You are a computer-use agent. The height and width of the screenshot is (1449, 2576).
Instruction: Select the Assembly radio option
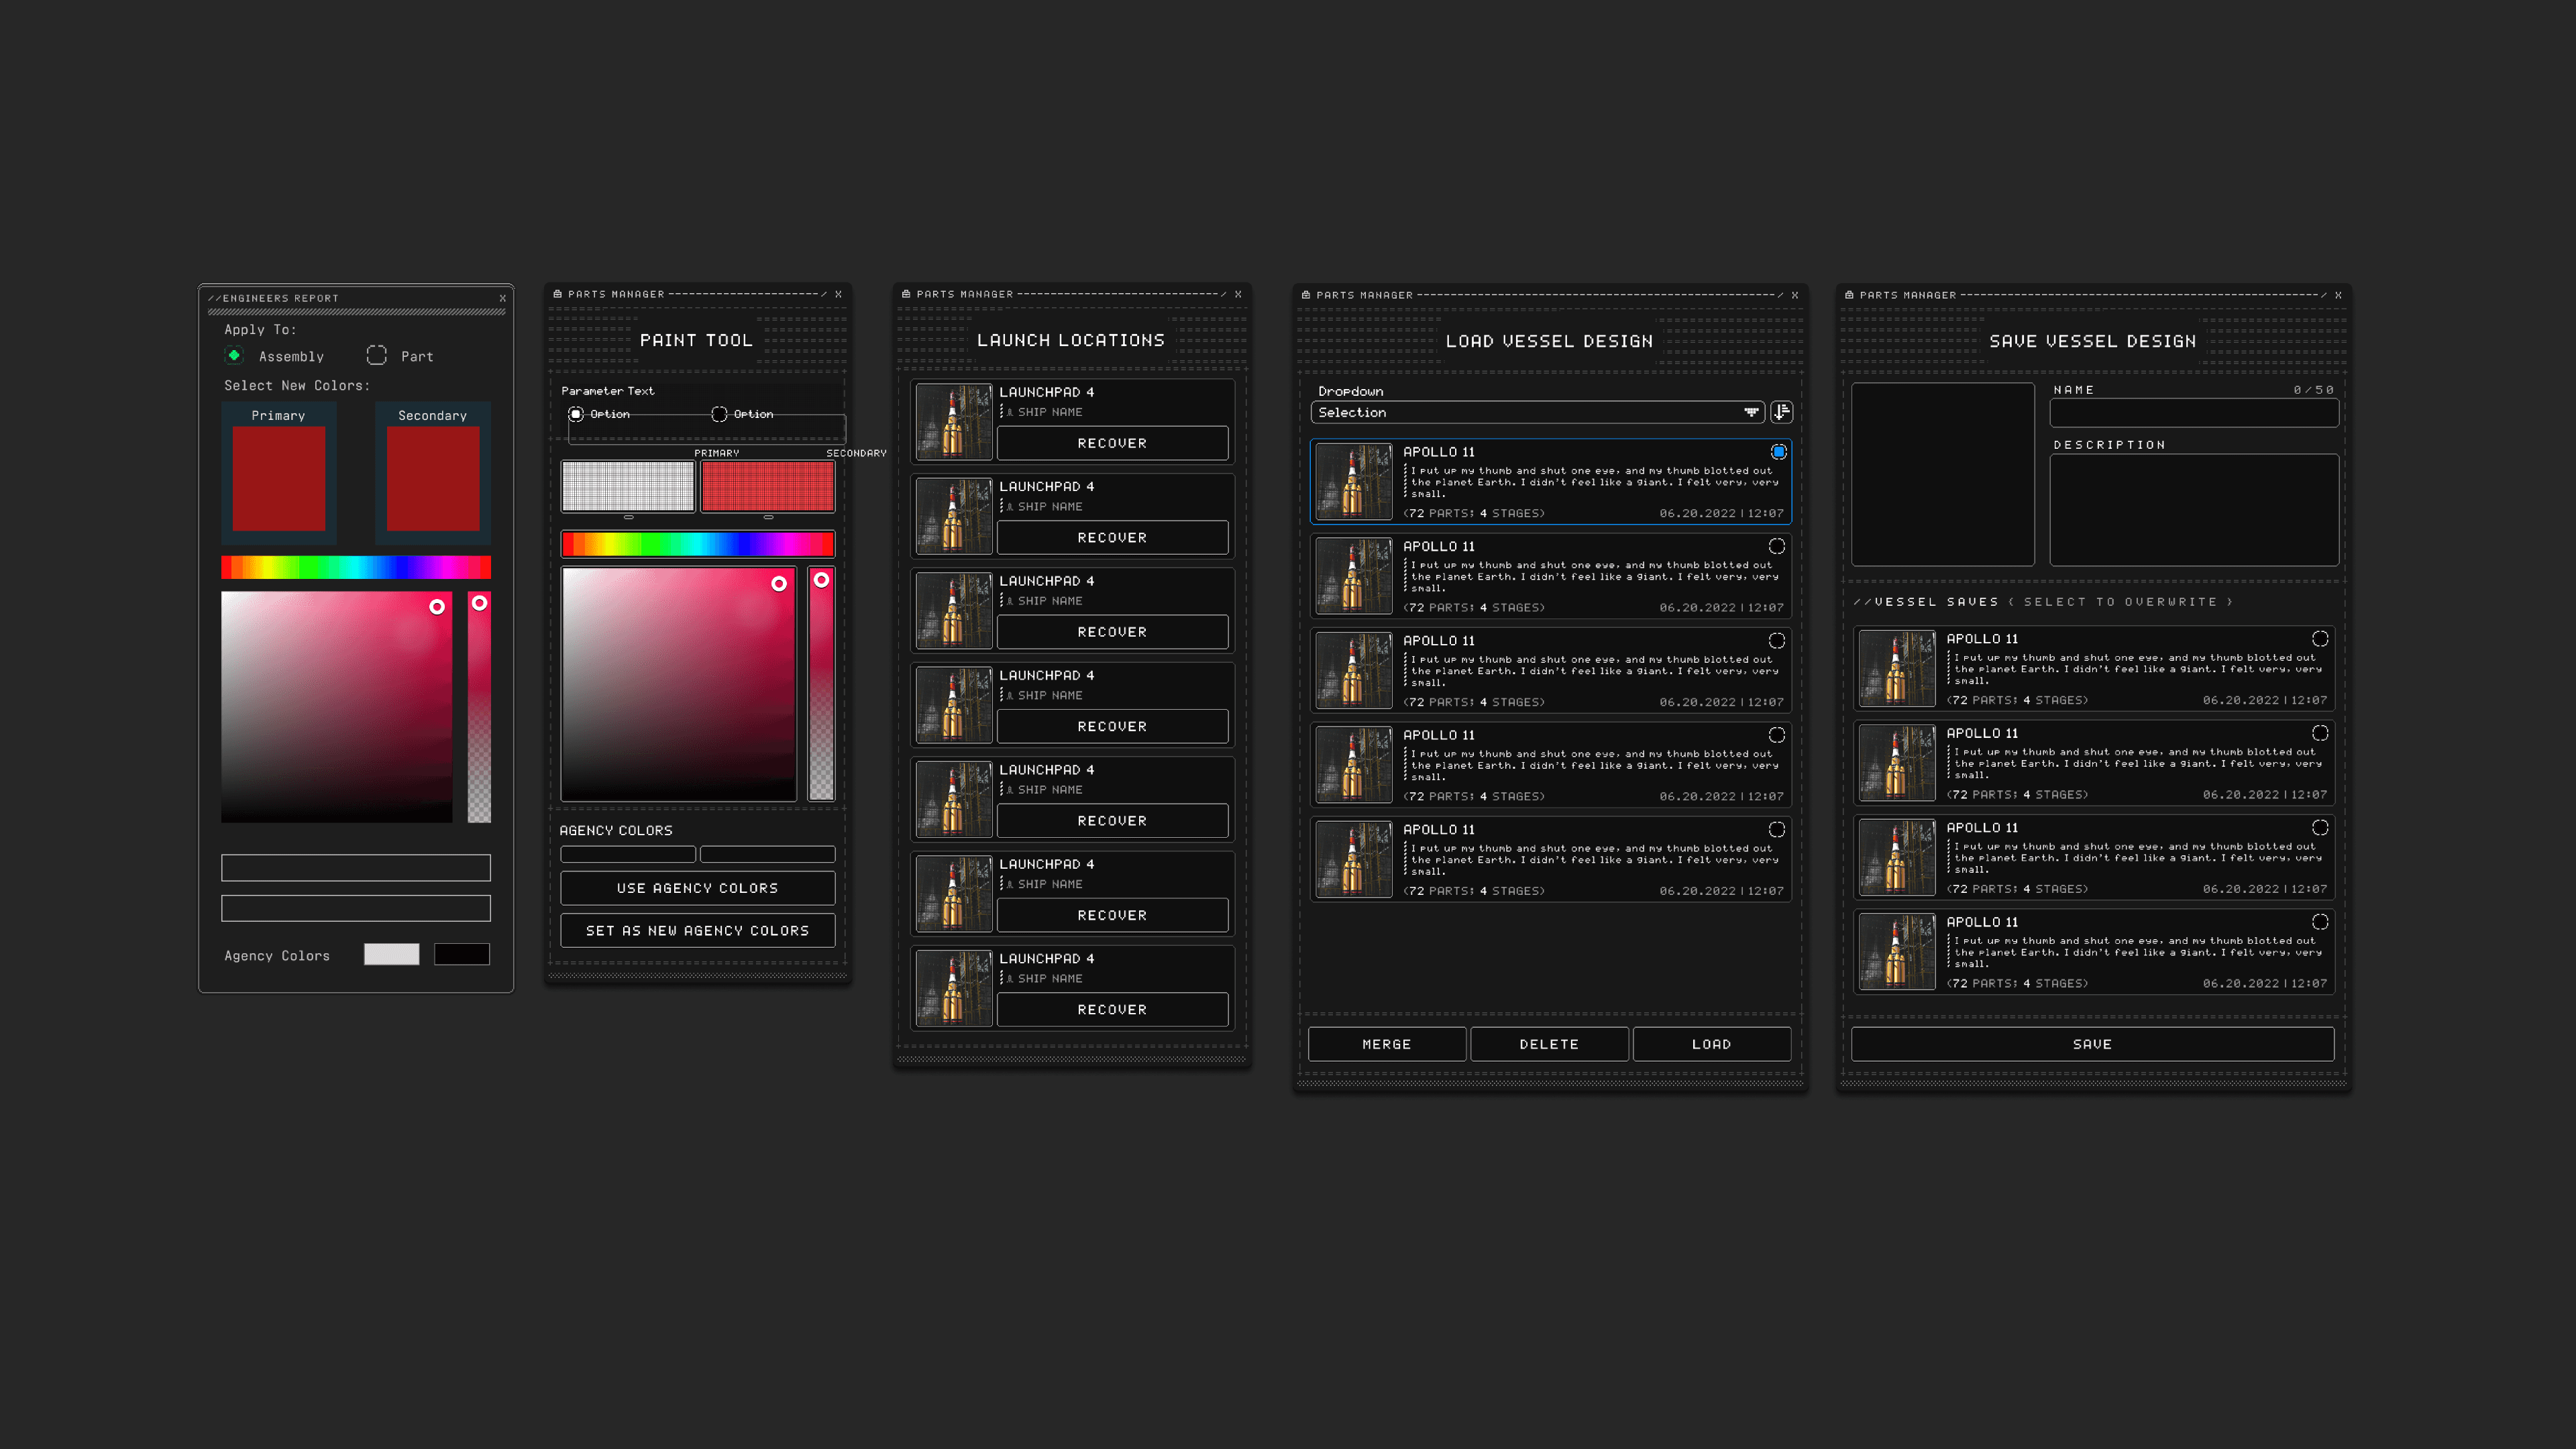pos(234,356)
